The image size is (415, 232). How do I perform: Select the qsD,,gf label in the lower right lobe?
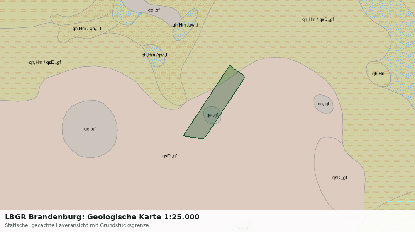point(340,178)
